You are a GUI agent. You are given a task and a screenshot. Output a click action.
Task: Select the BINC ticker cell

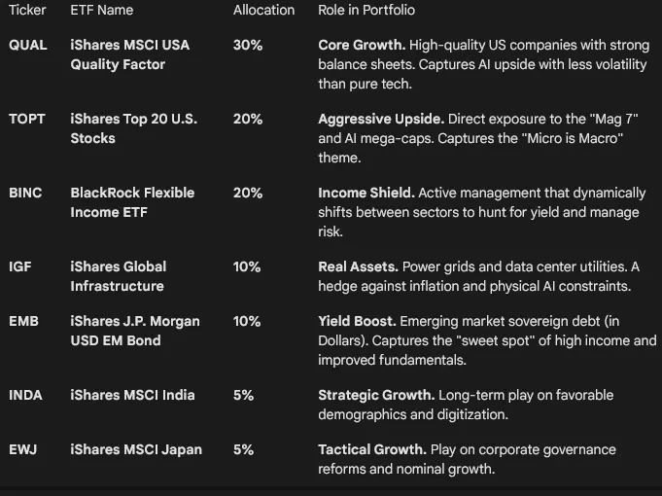coord(25,193)
